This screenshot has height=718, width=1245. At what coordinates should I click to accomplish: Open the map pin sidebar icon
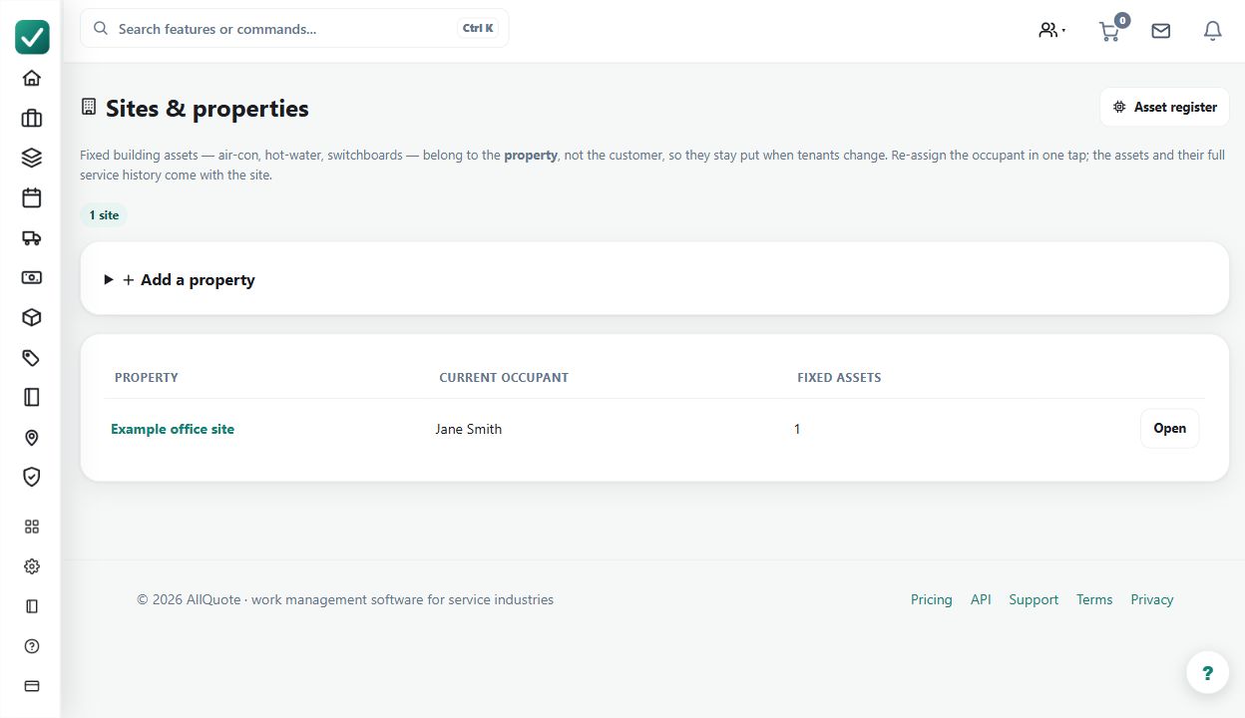pyautogui.click(x=32, y=437)
